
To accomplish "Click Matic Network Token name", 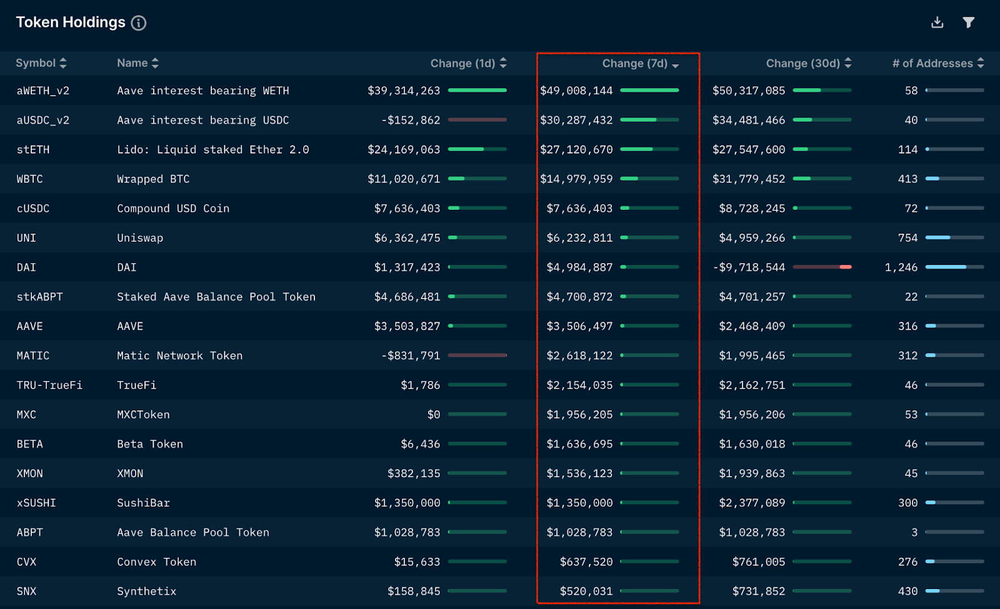I will click(x=180, y=355).
